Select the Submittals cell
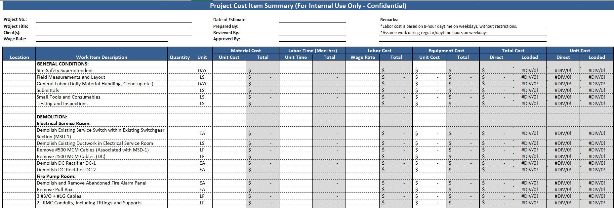 point(102,90)
